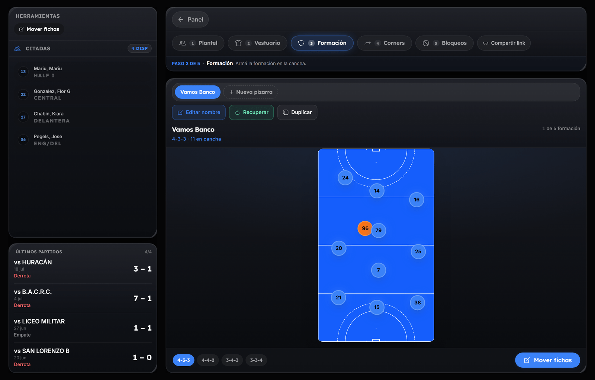Click the link icon in Compartir link
This screenshot has width=595, height=380.
pos(485,43)
